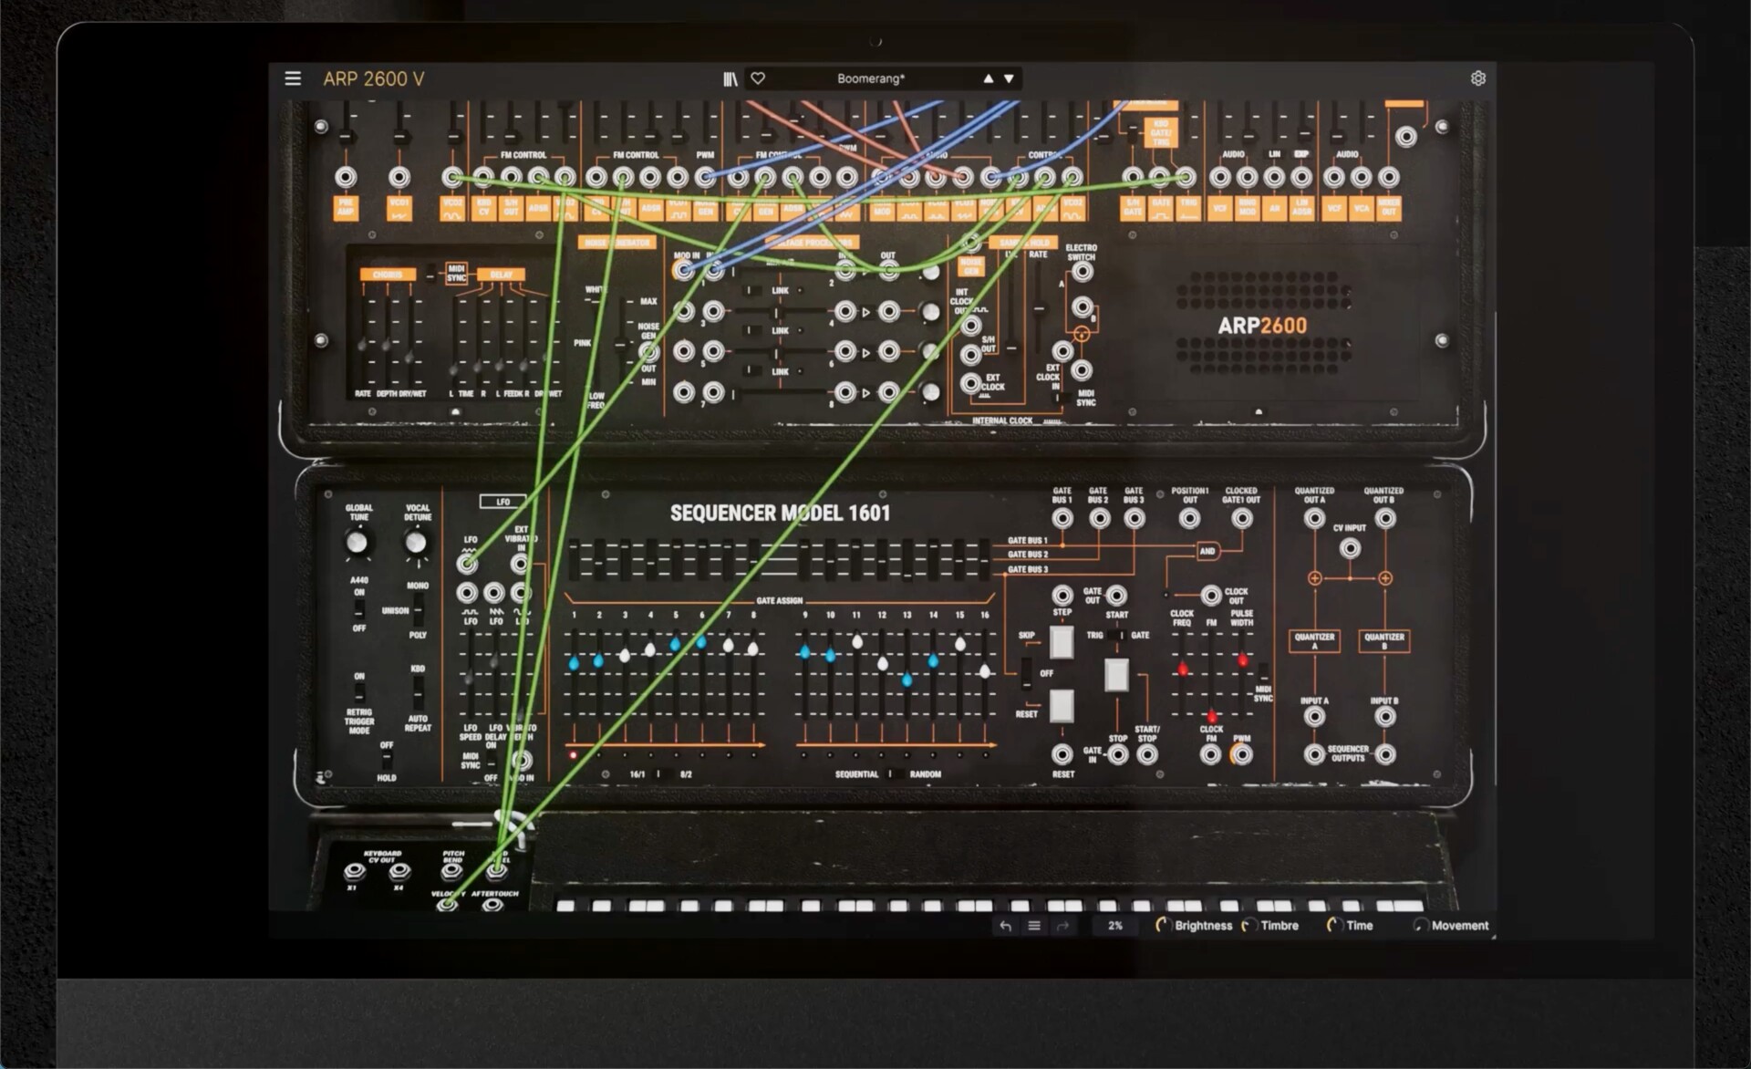Toggle the Skip/Off/Reset switch
The height and width of the screenshot is (1069, 1751).
coord(1027,673)
